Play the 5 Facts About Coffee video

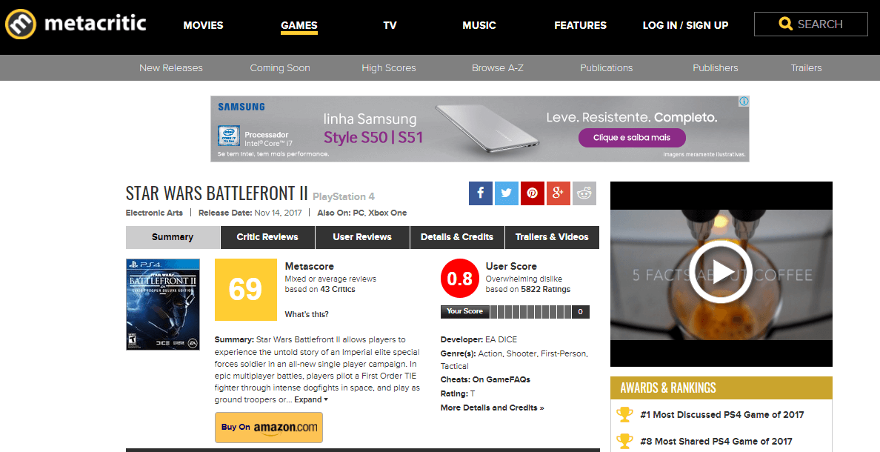[721, 271]
